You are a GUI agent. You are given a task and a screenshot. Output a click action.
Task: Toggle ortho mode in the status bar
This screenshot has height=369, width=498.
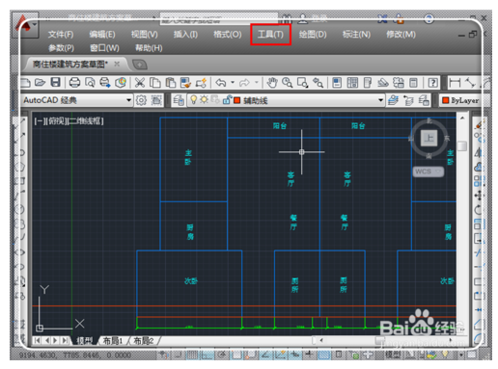coord(207,355)
